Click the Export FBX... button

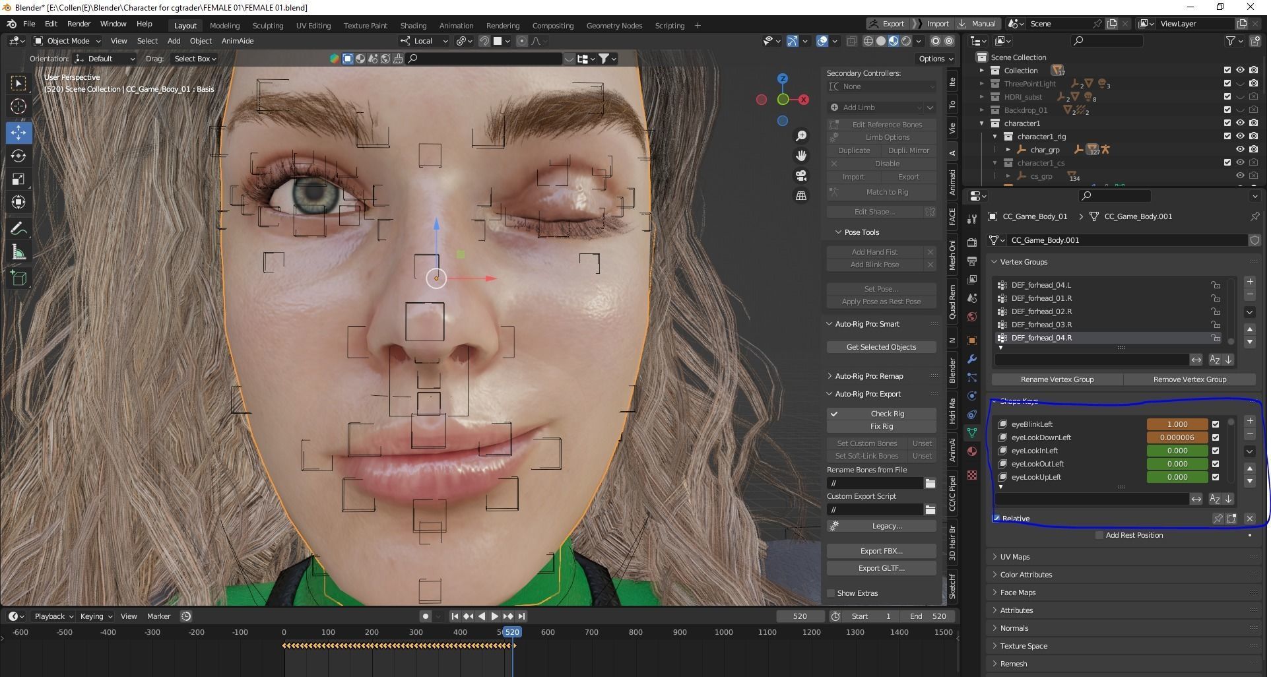pos(881,551)
